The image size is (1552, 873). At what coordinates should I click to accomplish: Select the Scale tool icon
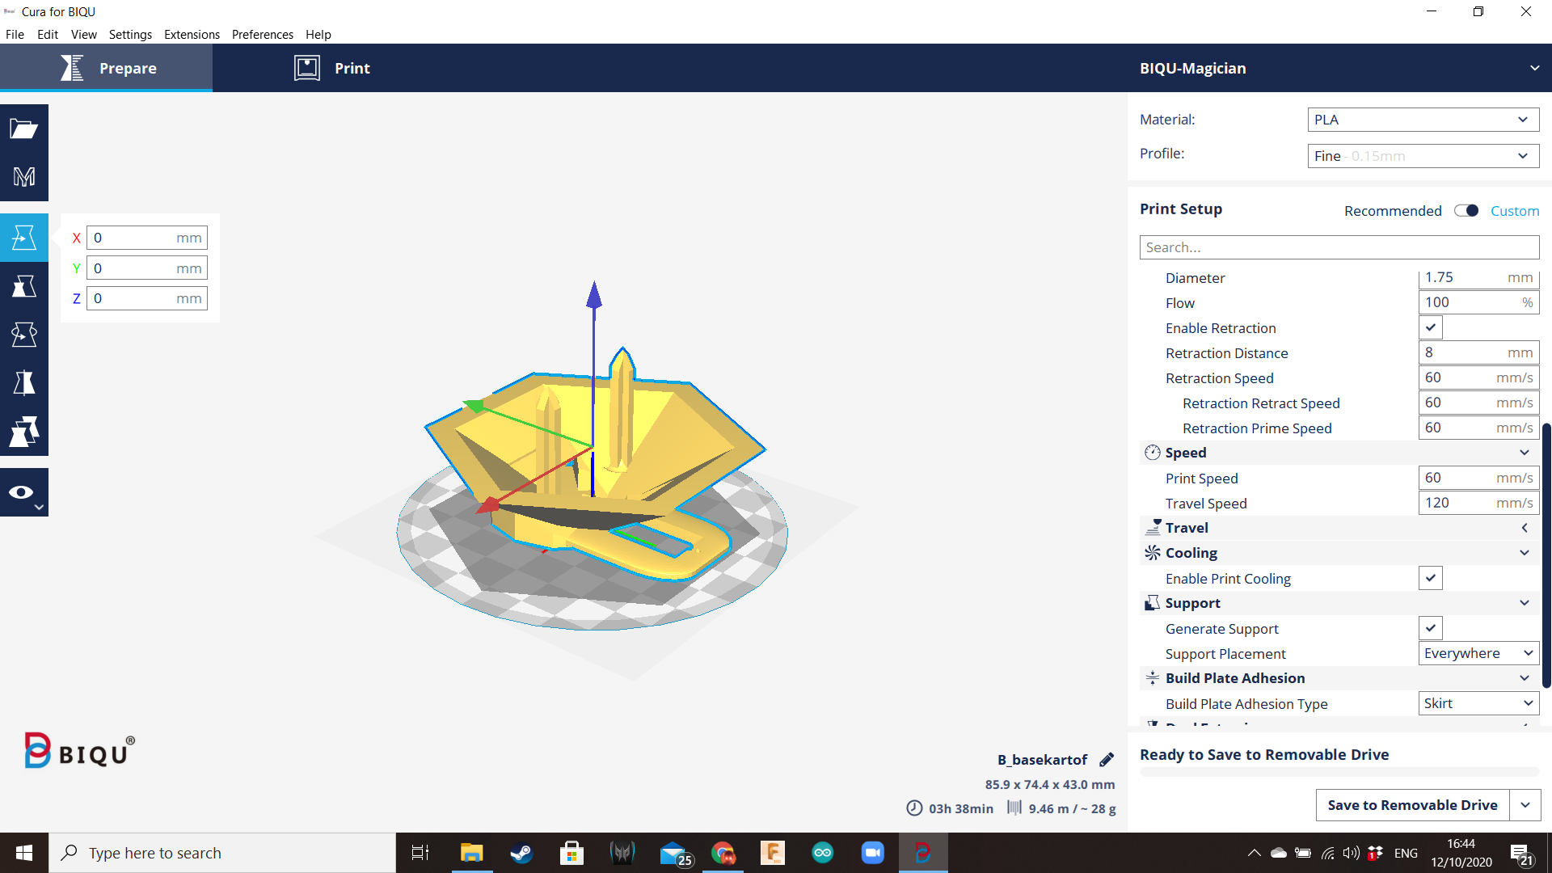pyautogui.click(x=23, y=286)
